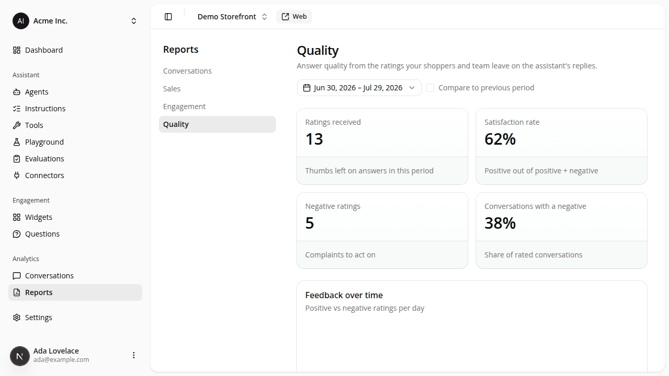Click the Instructions checklist icon
The width and height of the screenshot is (669, 376).
[17, 109]
